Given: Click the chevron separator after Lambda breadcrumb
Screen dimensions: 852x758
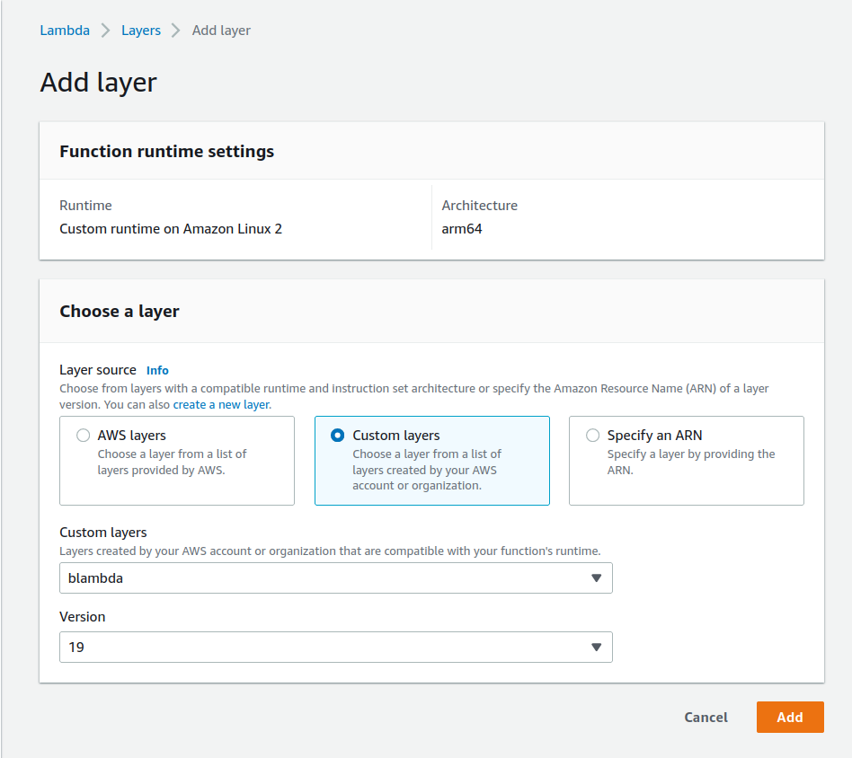Looking at the screenshot, I should point(105,31).
